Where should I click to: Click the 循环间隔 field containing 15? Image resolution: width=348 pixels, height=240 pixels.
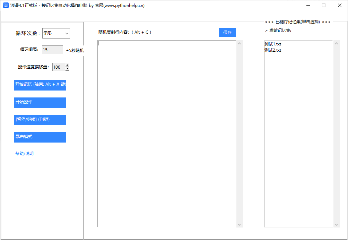(52, 50)
